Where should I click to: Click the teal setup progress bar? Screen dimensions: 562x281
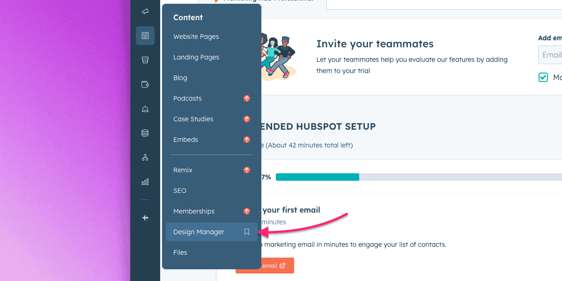[x=317, y=177]
